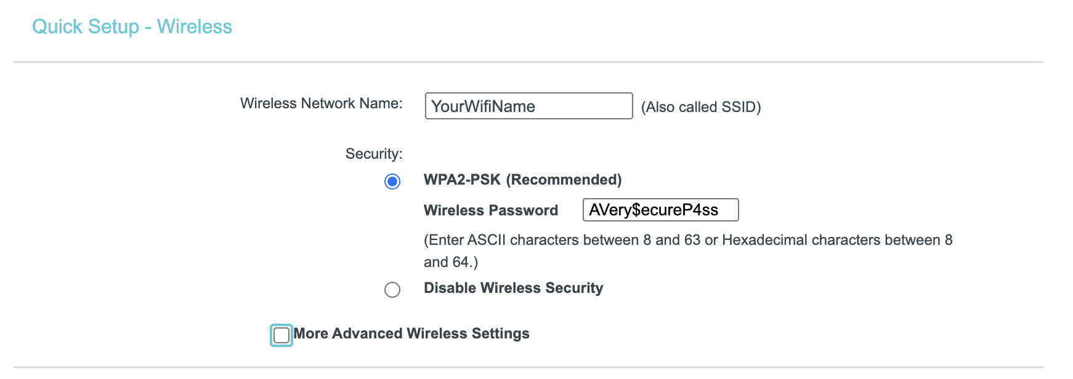This screenshot has height=379, width=1073.
Task: Select the WPA2-PSK (Recommended) radio button
Action: pos(392,182)
